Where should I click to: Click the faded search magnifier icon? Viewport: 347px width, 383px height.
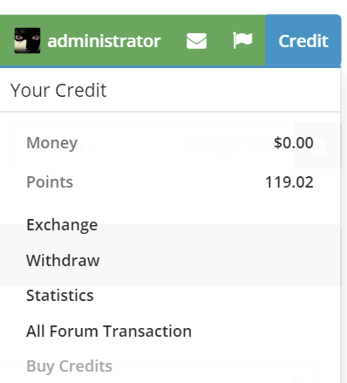pyautogui.click(x=317, y=146)
